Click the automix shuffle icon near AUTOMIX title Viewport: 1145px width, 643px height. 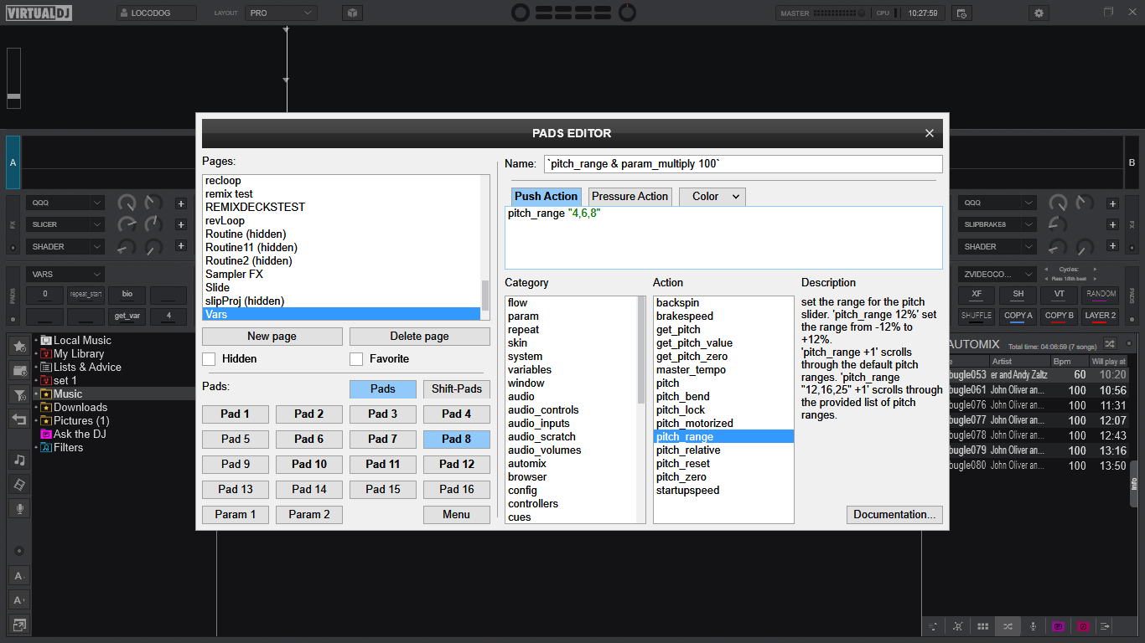click(x=1110, y=343)
